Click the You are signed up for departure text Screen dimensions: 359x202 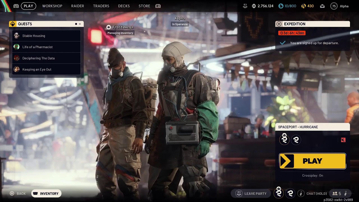[314, 43]
